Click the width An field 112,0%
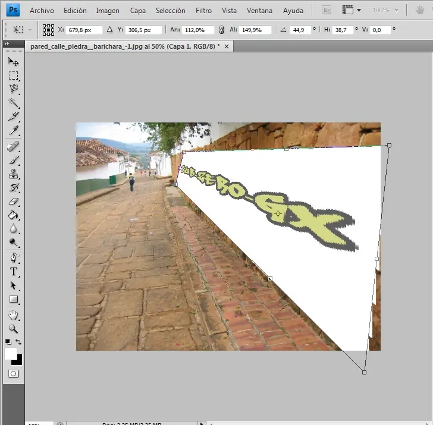This screenshot has width=433, height=425. [197, 30]
